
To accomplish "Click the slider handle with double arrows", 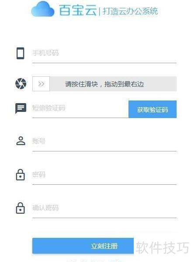I will [41, 84].
